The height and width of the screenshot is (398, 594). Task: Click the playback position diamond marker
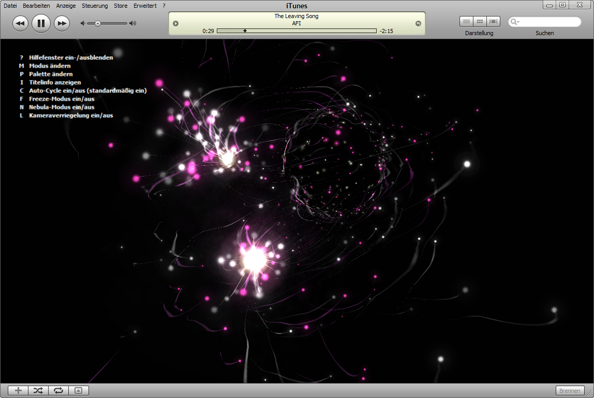pos(245,31)
